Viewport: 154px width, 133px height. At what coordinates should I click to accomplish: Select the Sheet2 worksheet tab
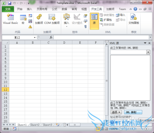(35, 125)
